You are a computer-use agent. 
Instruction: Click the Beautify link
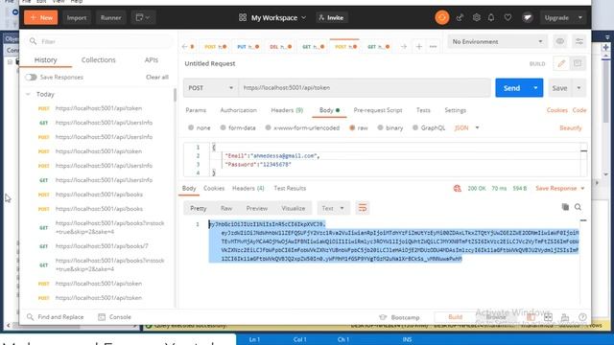(571, 127)
